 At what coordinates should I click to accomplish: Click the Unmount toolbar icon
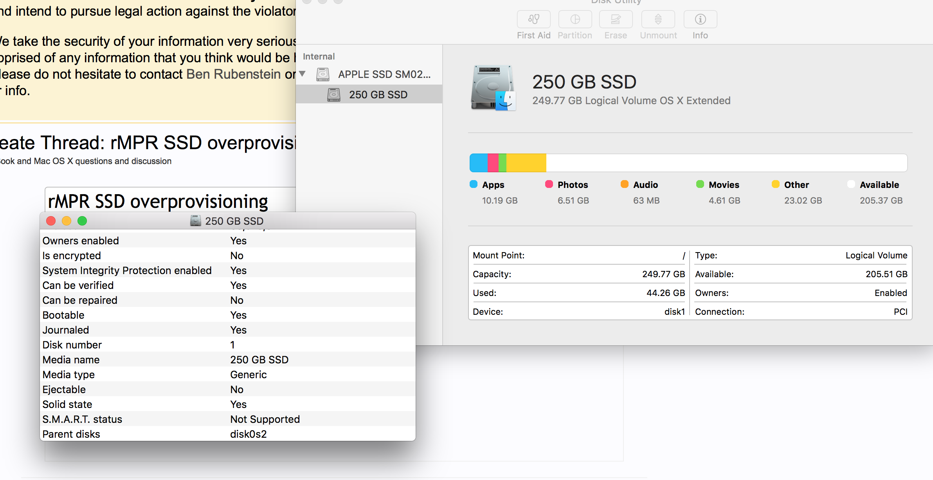point(658,19)
